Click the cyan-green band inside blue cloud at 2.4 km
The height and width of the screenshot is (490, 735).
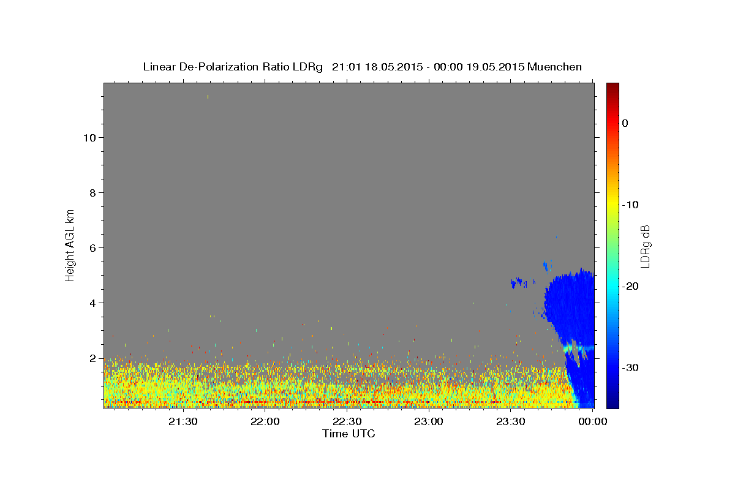[x=579, y=348]
